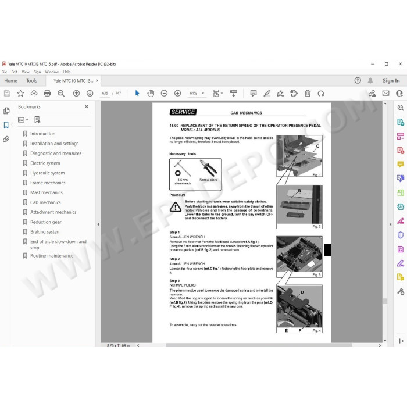This screenshot has width=407, height=407.
Task: Open End of aisle slow-down bookmark
Action: 58,245
